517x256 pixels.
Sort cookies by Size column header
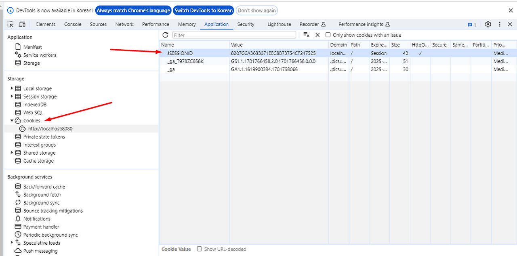click(400, 45)
